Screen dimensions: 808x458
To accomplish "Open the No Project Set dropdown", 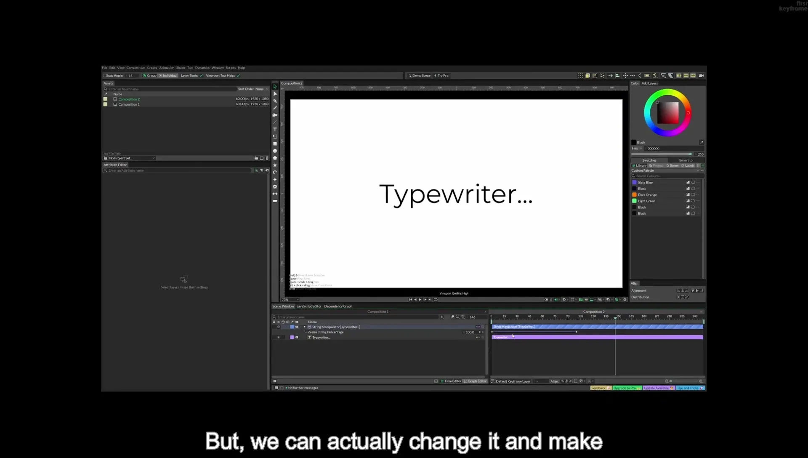I will [129, 158].
